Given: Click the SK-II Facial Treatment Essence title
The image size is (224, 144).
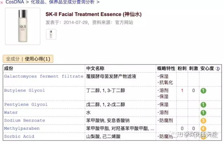Looking at the screenshot, I should (x=94, y=14).
